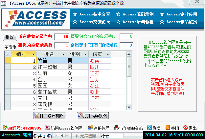Click the filter funnel icon 无筛选器
This screenshot has width=205, height=139.
77,136
